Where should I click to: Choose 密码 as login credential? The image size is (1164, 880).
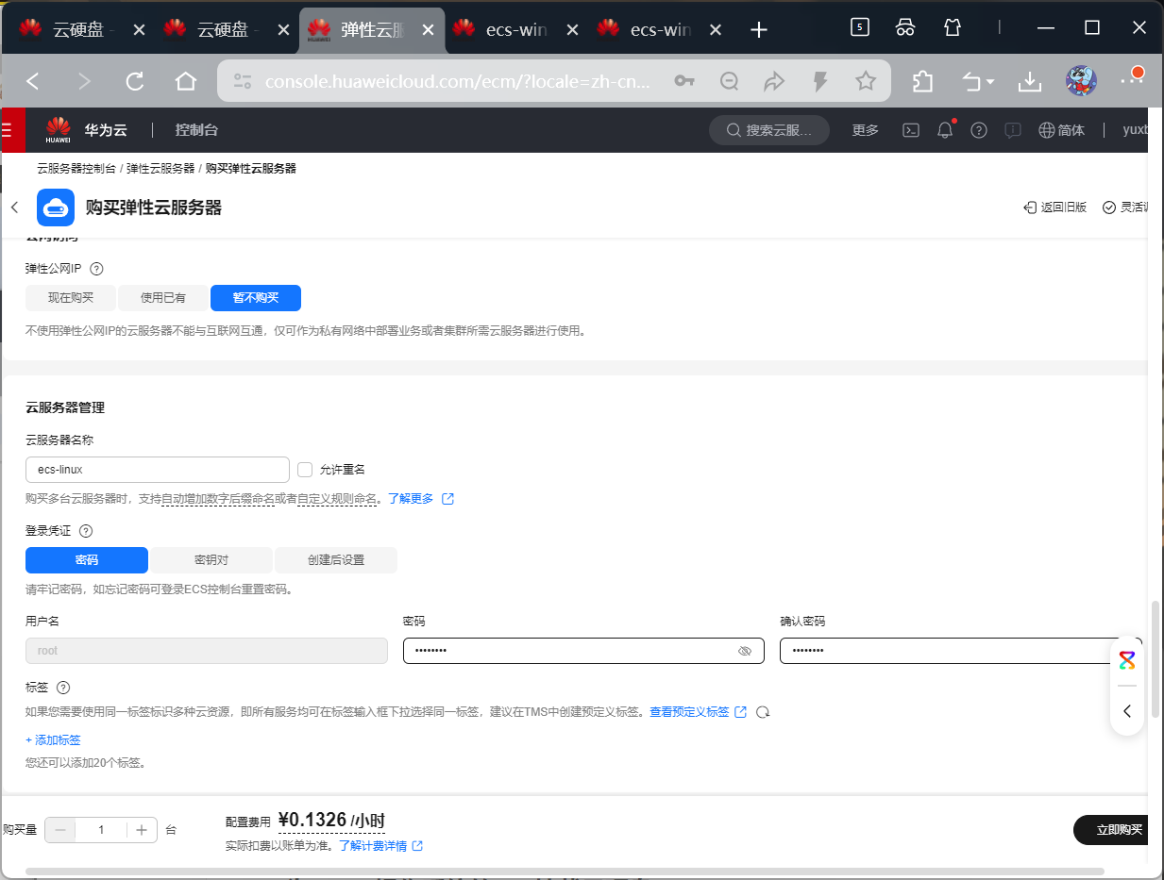tap(87, 560)
